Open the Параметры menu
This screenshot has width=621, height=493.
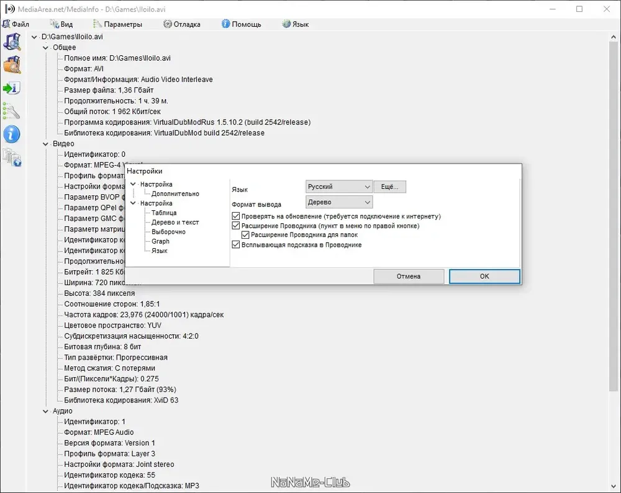[117, 24]
